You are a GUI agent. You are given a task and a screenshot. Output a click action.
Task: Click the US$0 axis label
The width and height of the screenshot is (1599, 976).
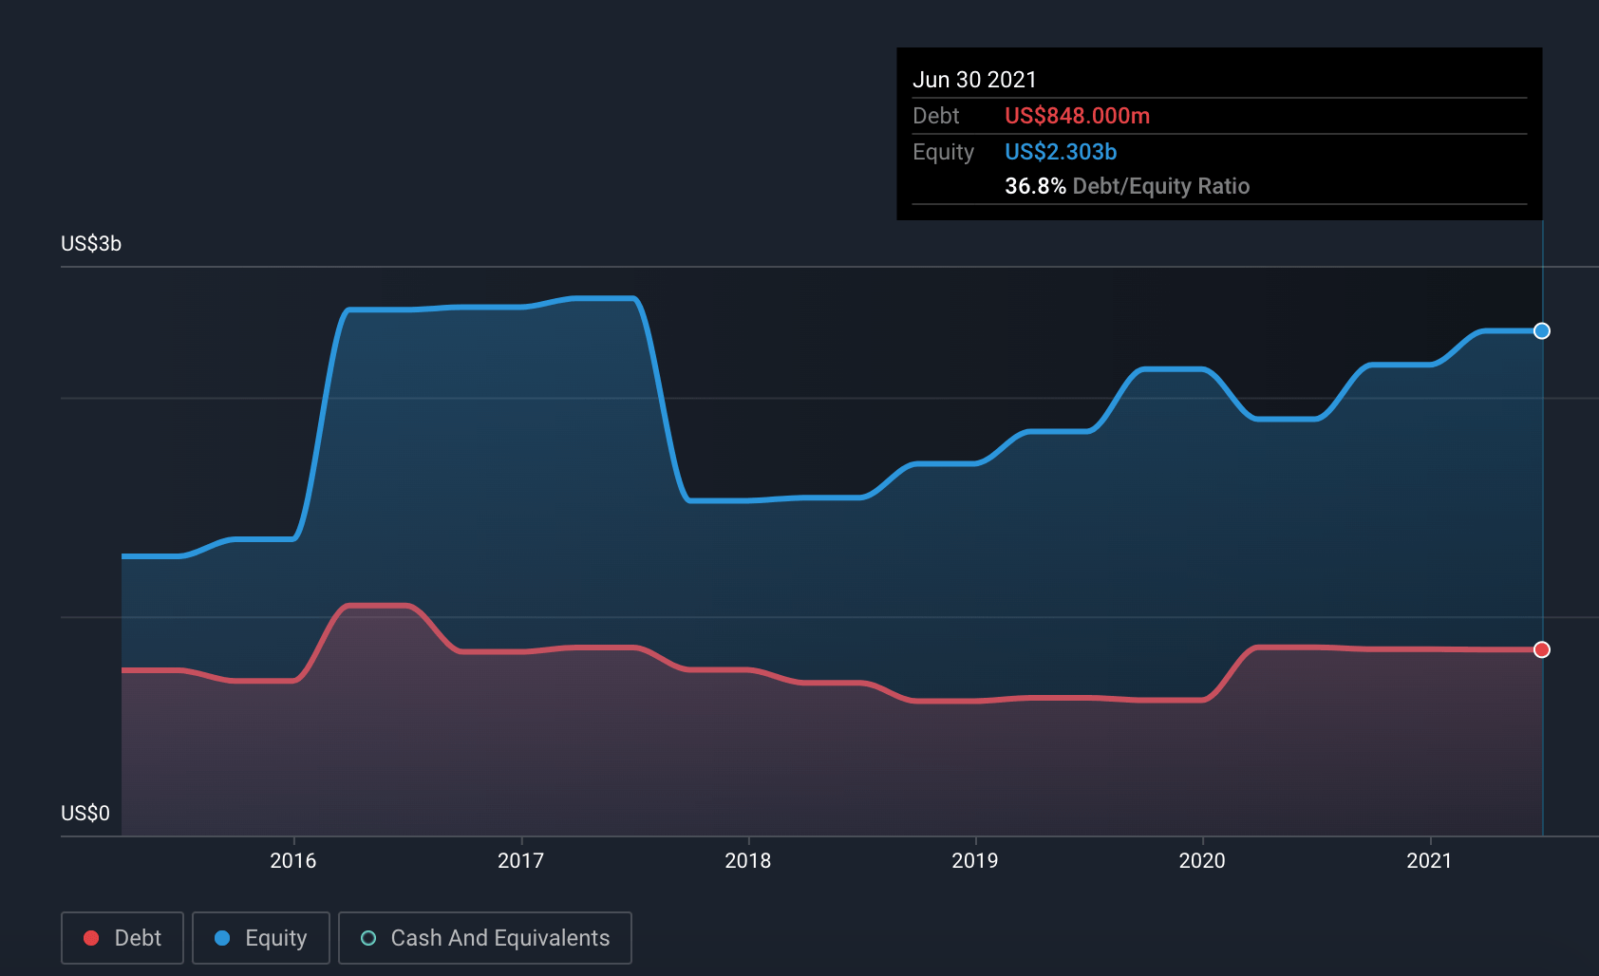(x=85, y=813)
